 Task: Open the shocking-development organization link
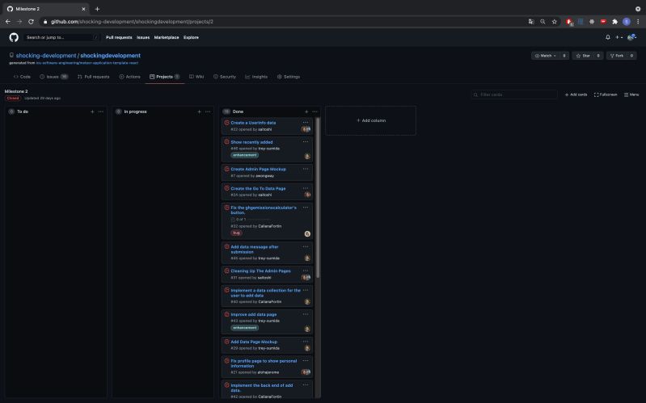pyautogui.click(x=46, y=56)
